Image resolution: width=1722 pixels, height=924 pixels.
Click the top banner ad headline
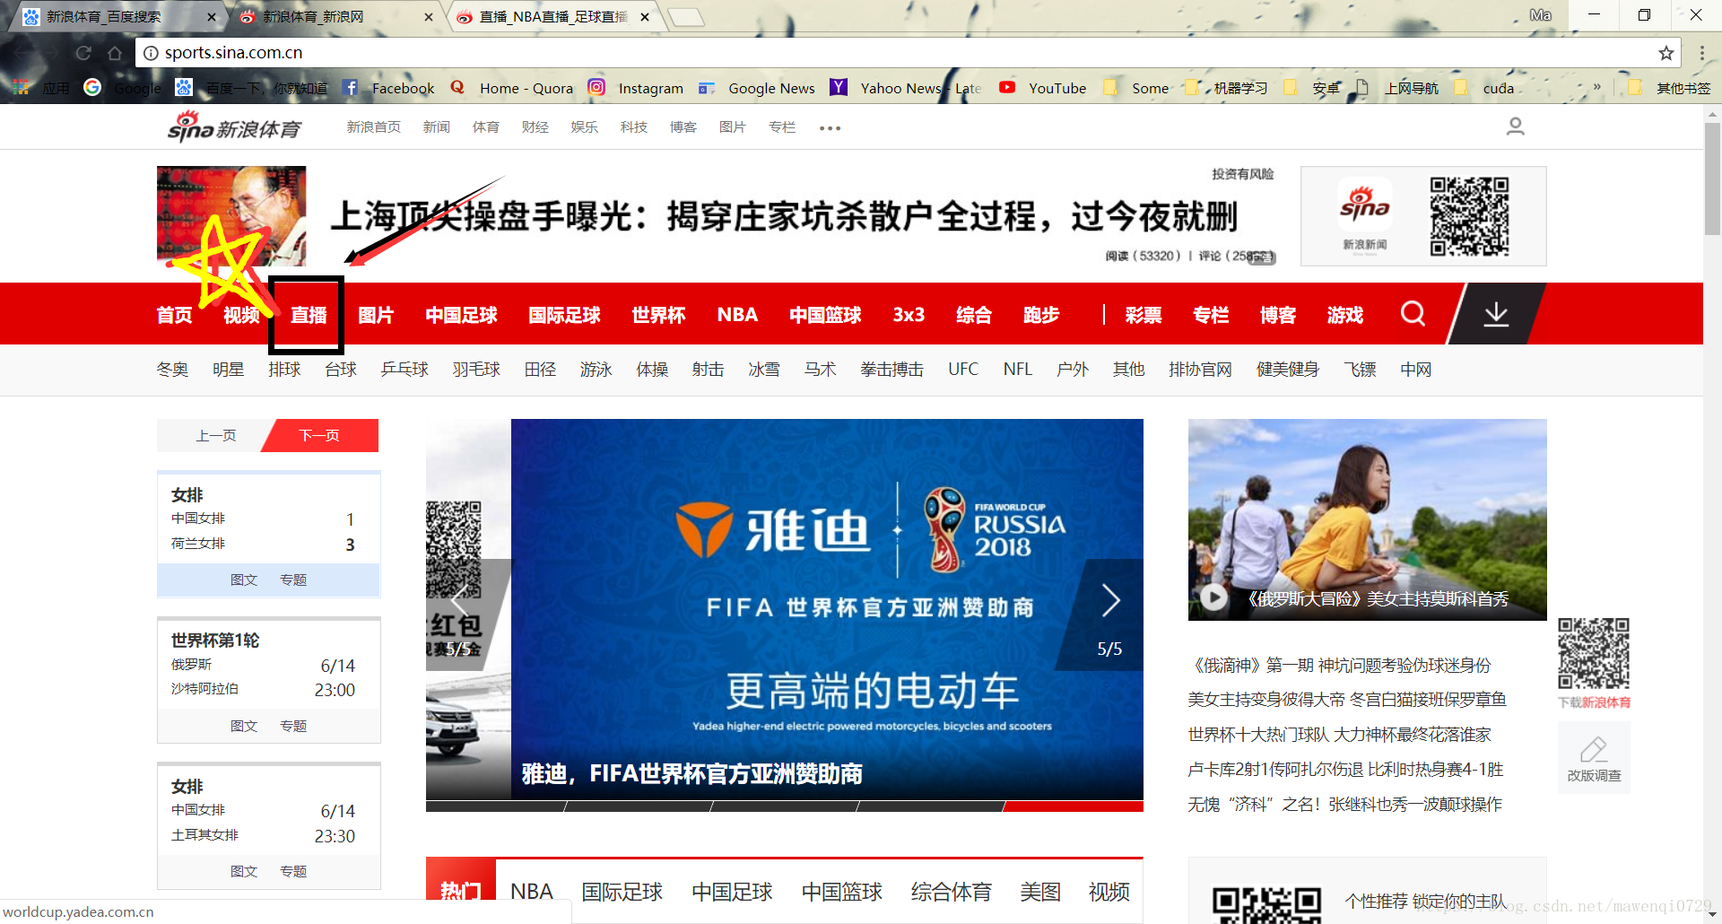point(784,216)
